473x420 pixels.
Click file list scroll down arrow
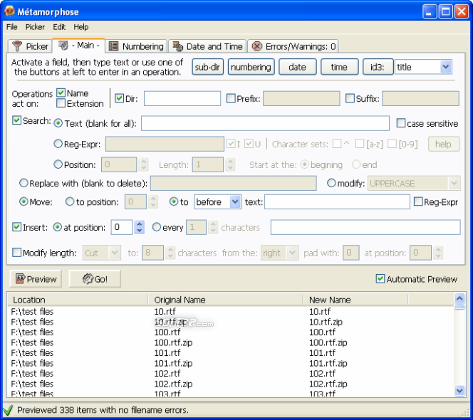click(459, 391)
